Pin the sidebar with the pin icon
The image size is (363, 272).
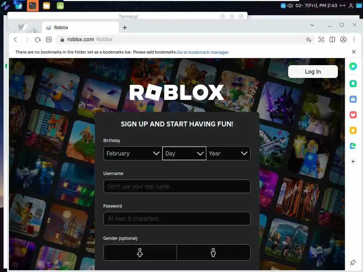tap(353, 262)
